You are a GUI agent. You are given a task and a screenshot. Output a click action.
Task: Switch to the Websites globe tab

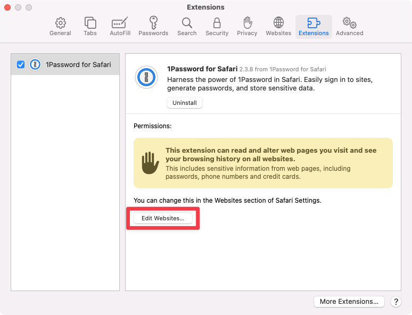pyautogui.click(x=278, y=26)
